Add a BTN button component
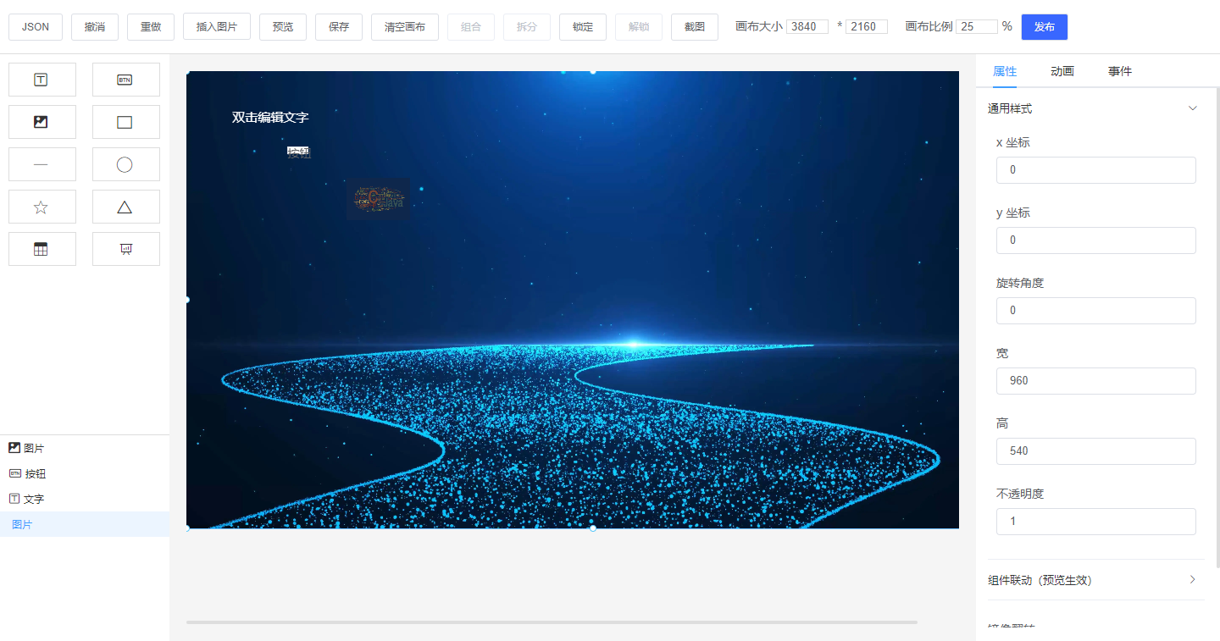The image size is (1220, 641). point(125,80)
